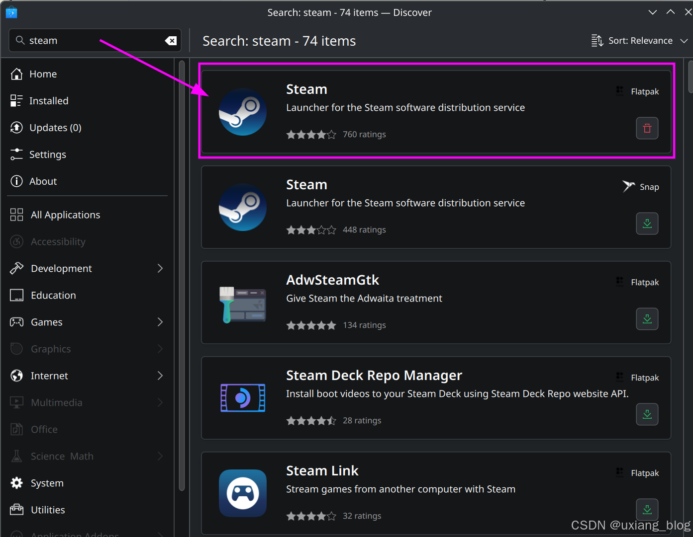Click the 134 ratings text
The height and width of the screenshot is (537, 693).
coord(364,325)
